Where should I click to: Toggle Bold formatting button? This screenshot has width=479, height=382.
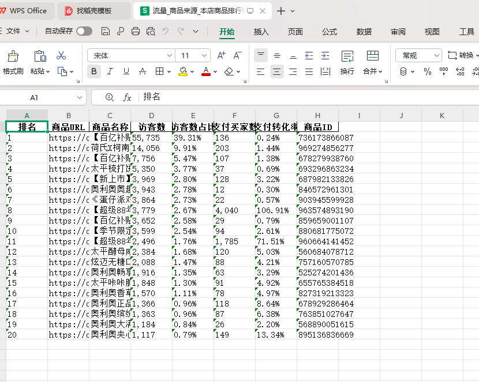(94, 71)
